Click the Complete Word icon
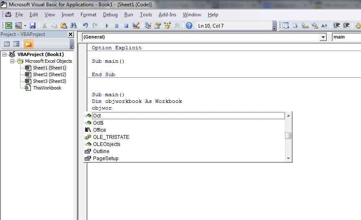 (x=324, y=26)
